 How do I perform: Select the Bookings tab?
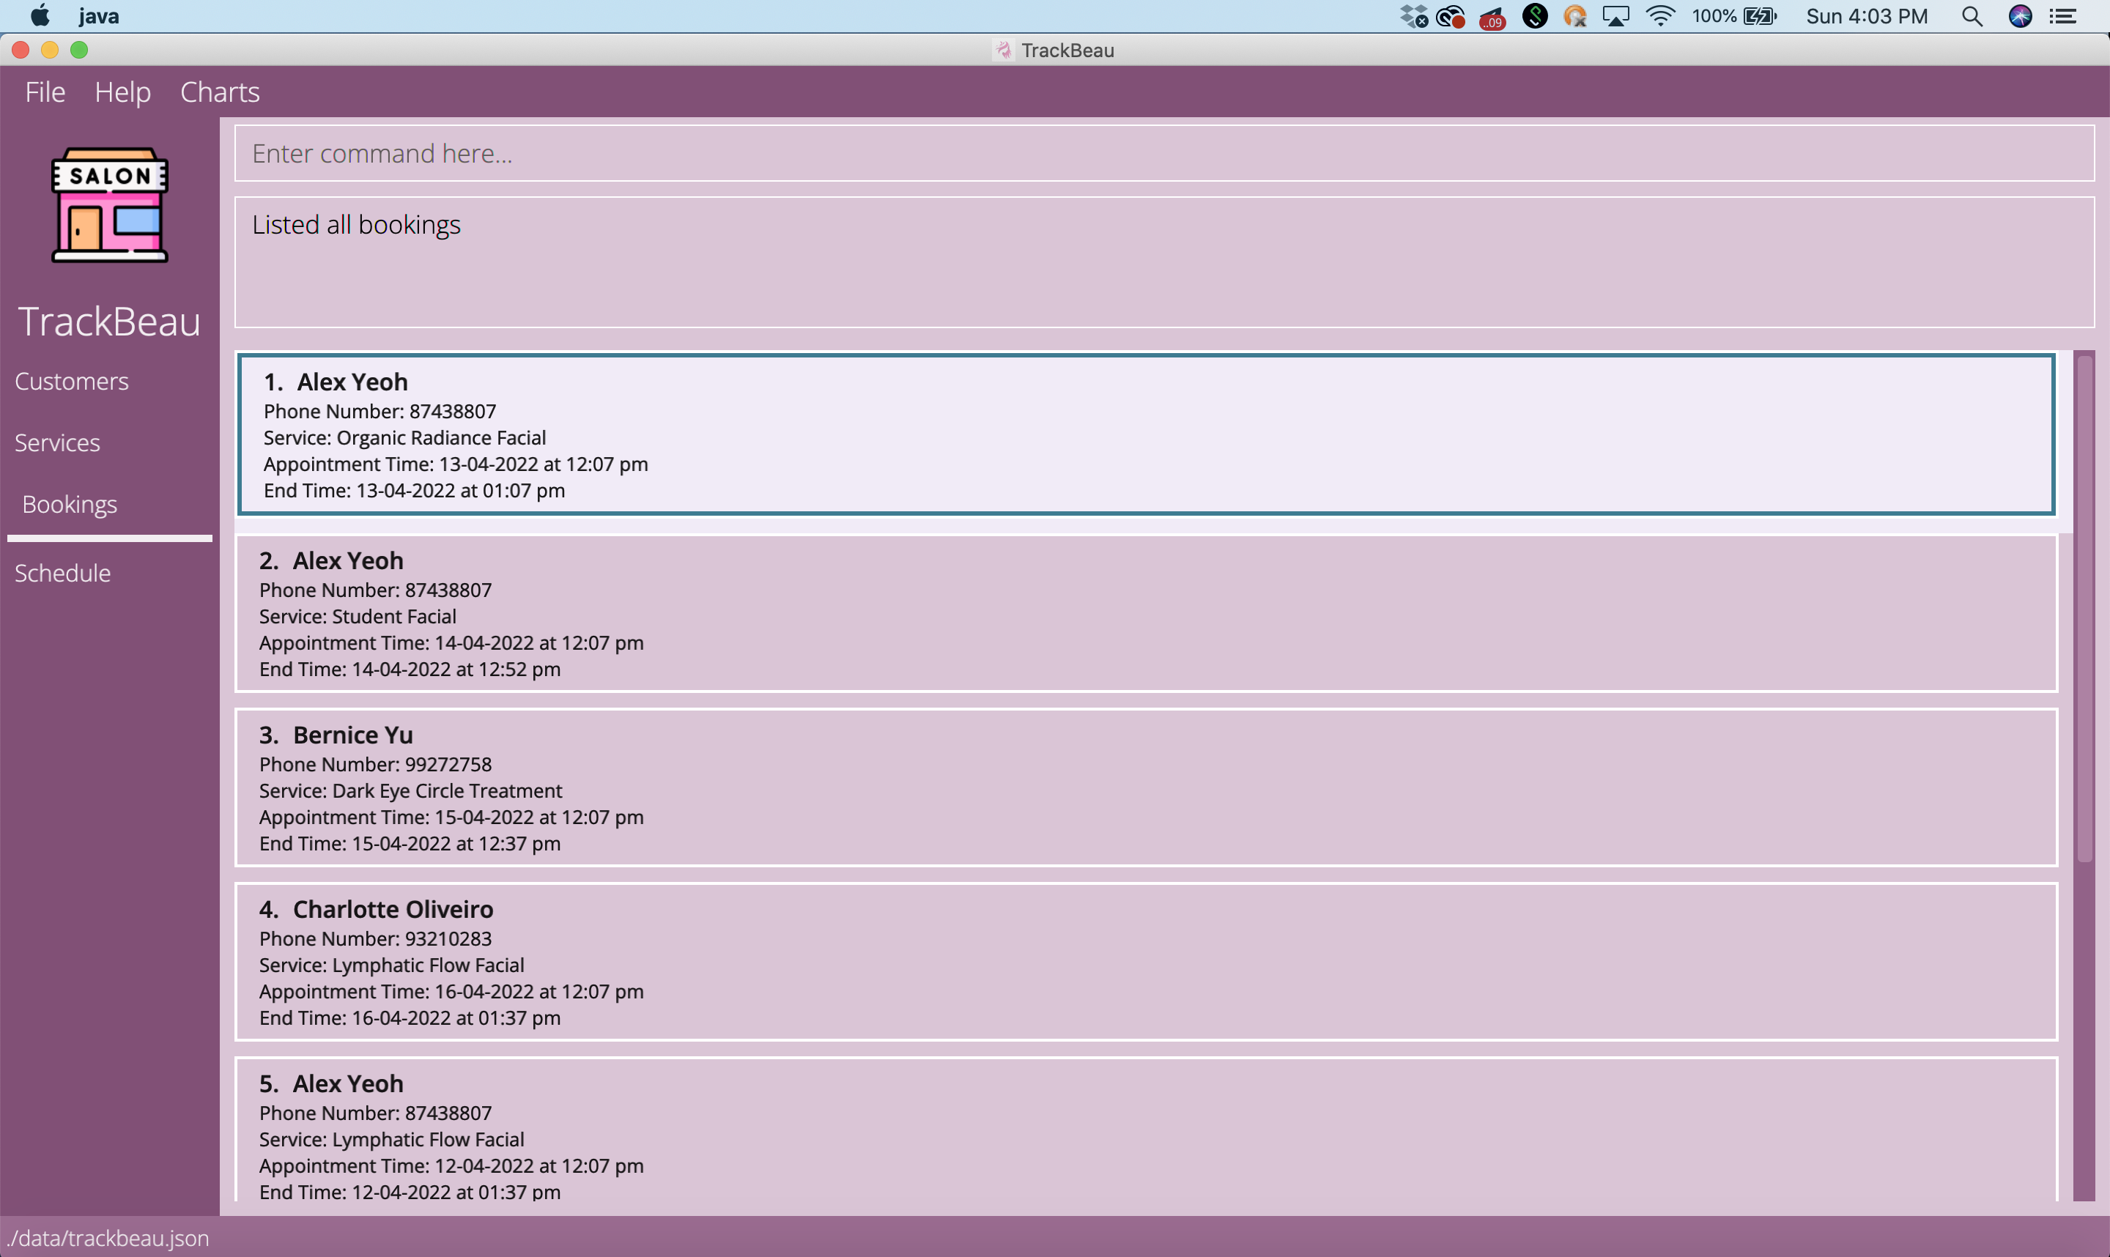pos(70,505)
